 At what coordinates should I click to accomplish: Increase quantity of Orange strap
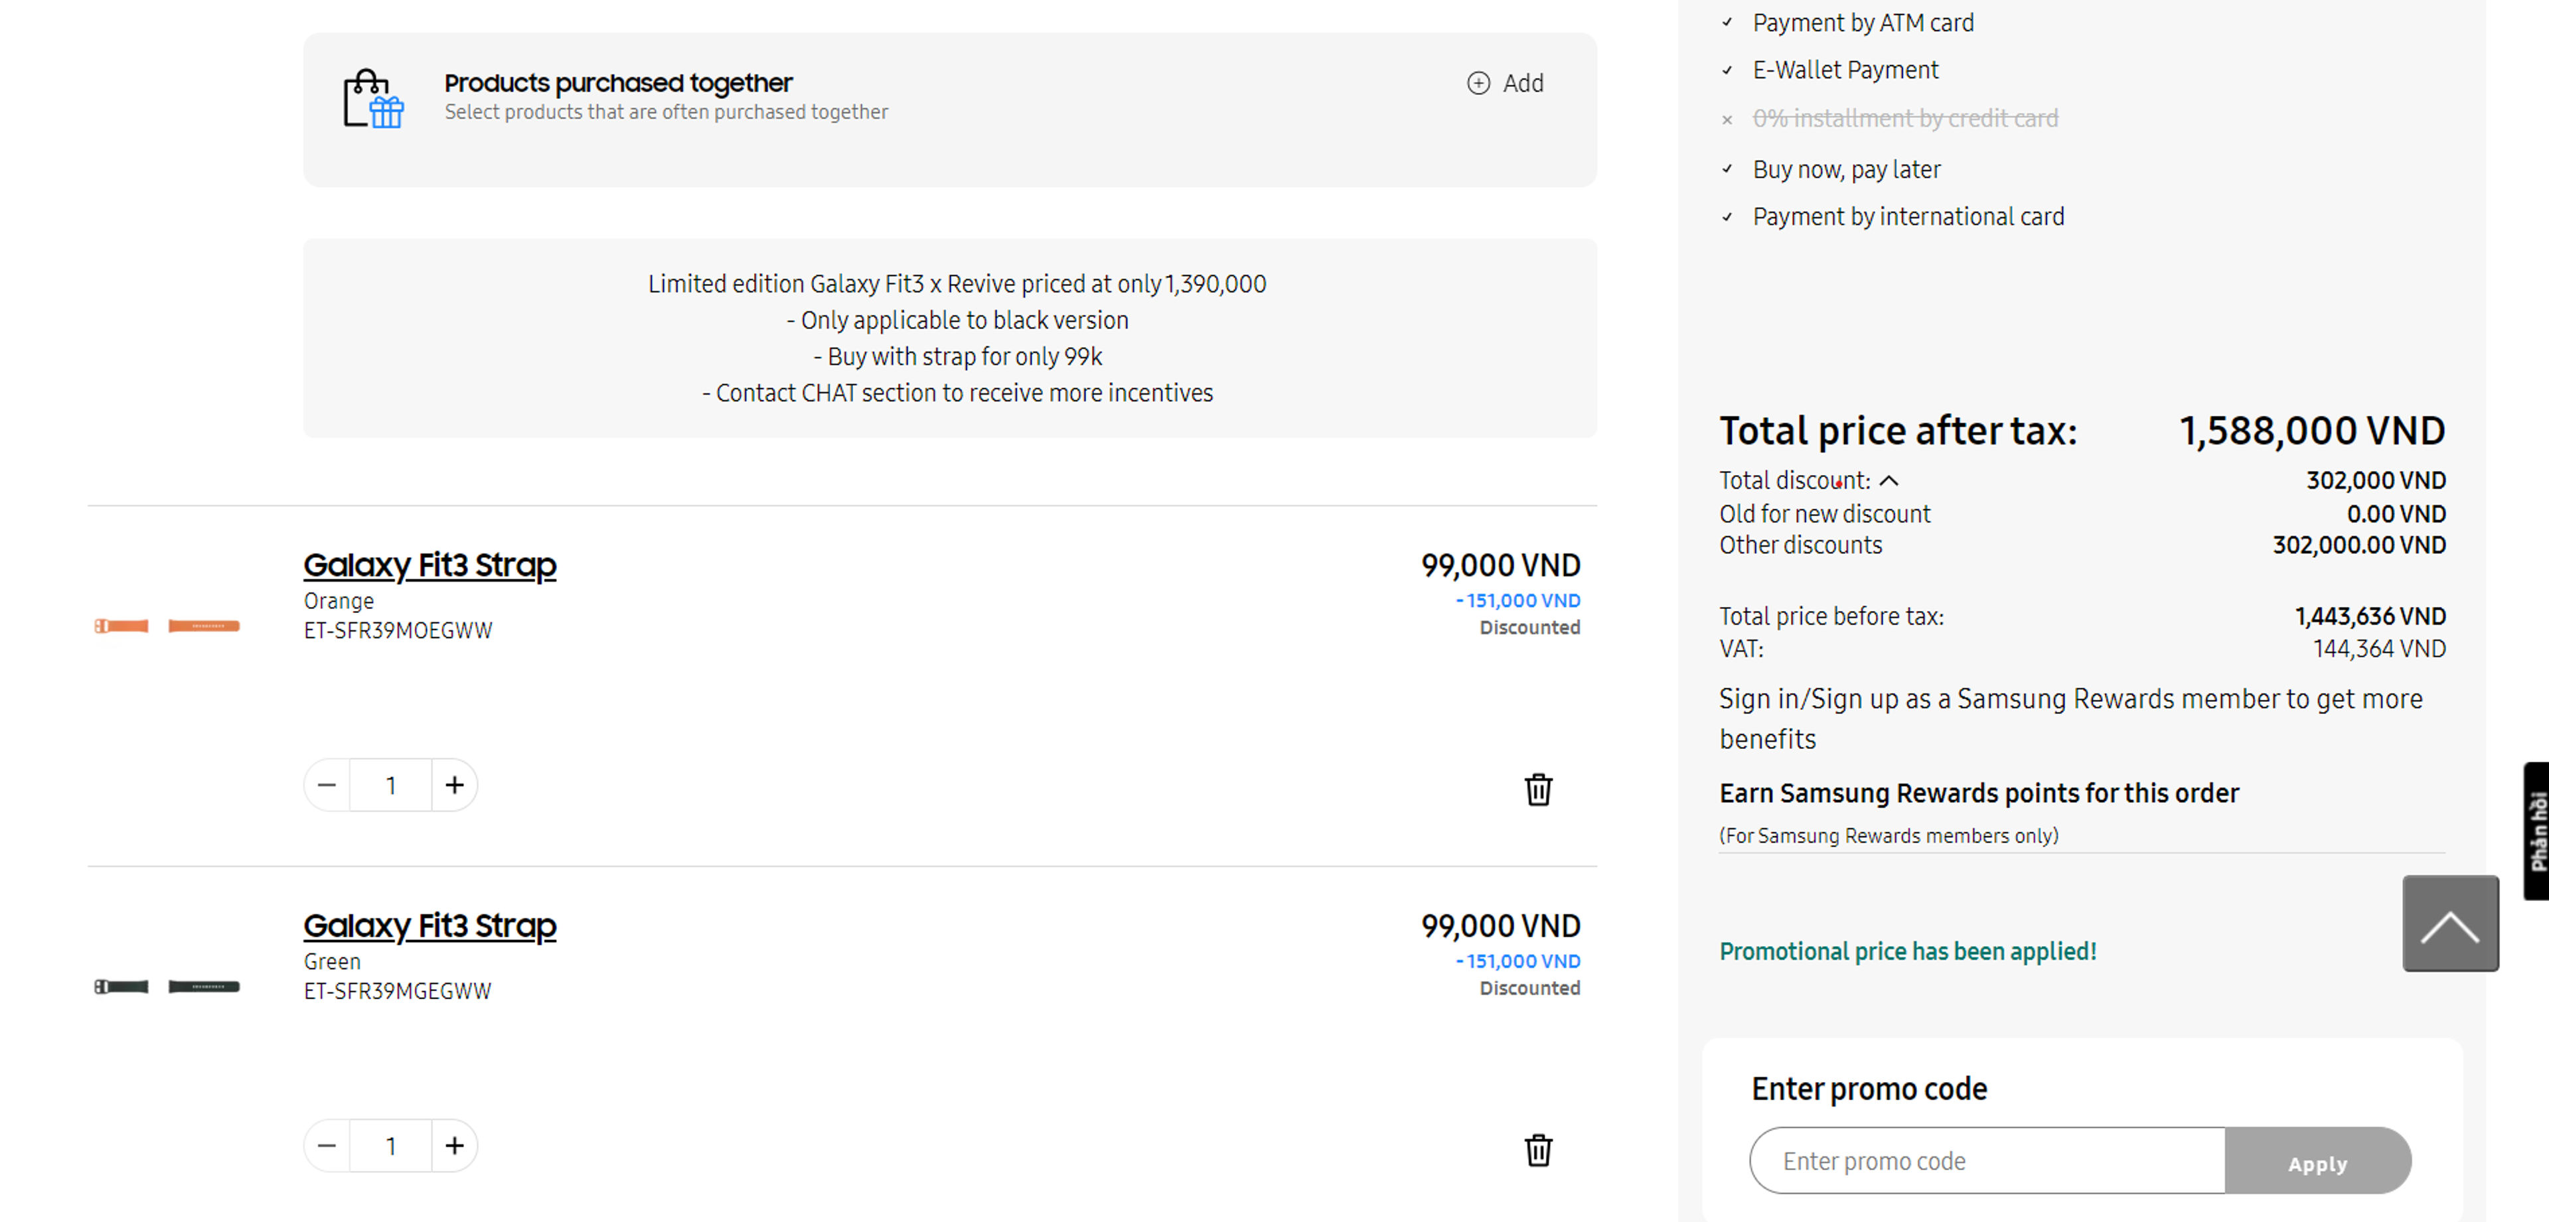(454, 785)
